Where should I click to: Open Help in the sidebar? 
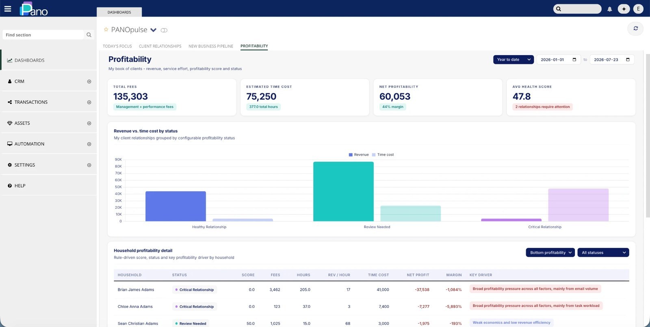coord(49,186)
